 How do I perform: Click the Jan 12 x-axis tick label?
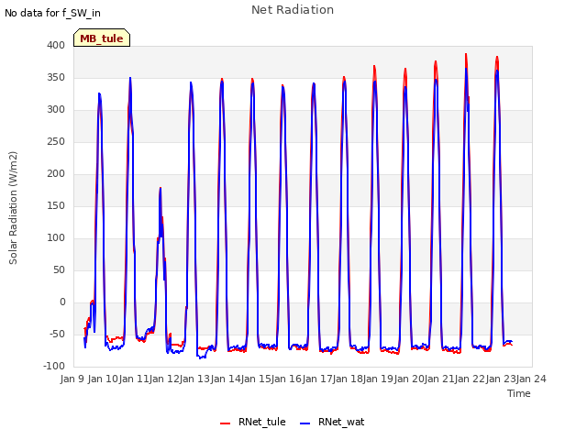(164, 379)
